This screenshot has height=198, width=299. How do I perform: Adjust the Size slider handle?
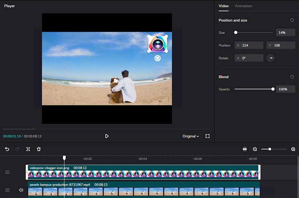(x=236, y=32)
